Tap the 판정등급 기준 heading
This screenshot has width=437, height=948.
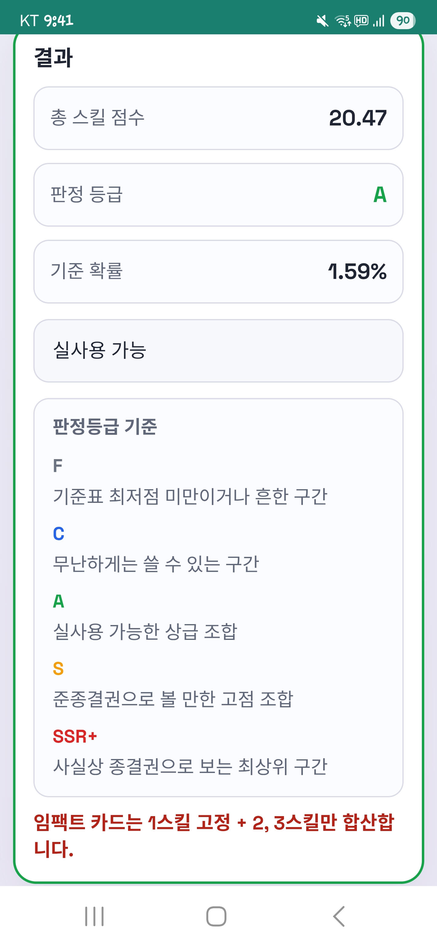tap(105, 427)
